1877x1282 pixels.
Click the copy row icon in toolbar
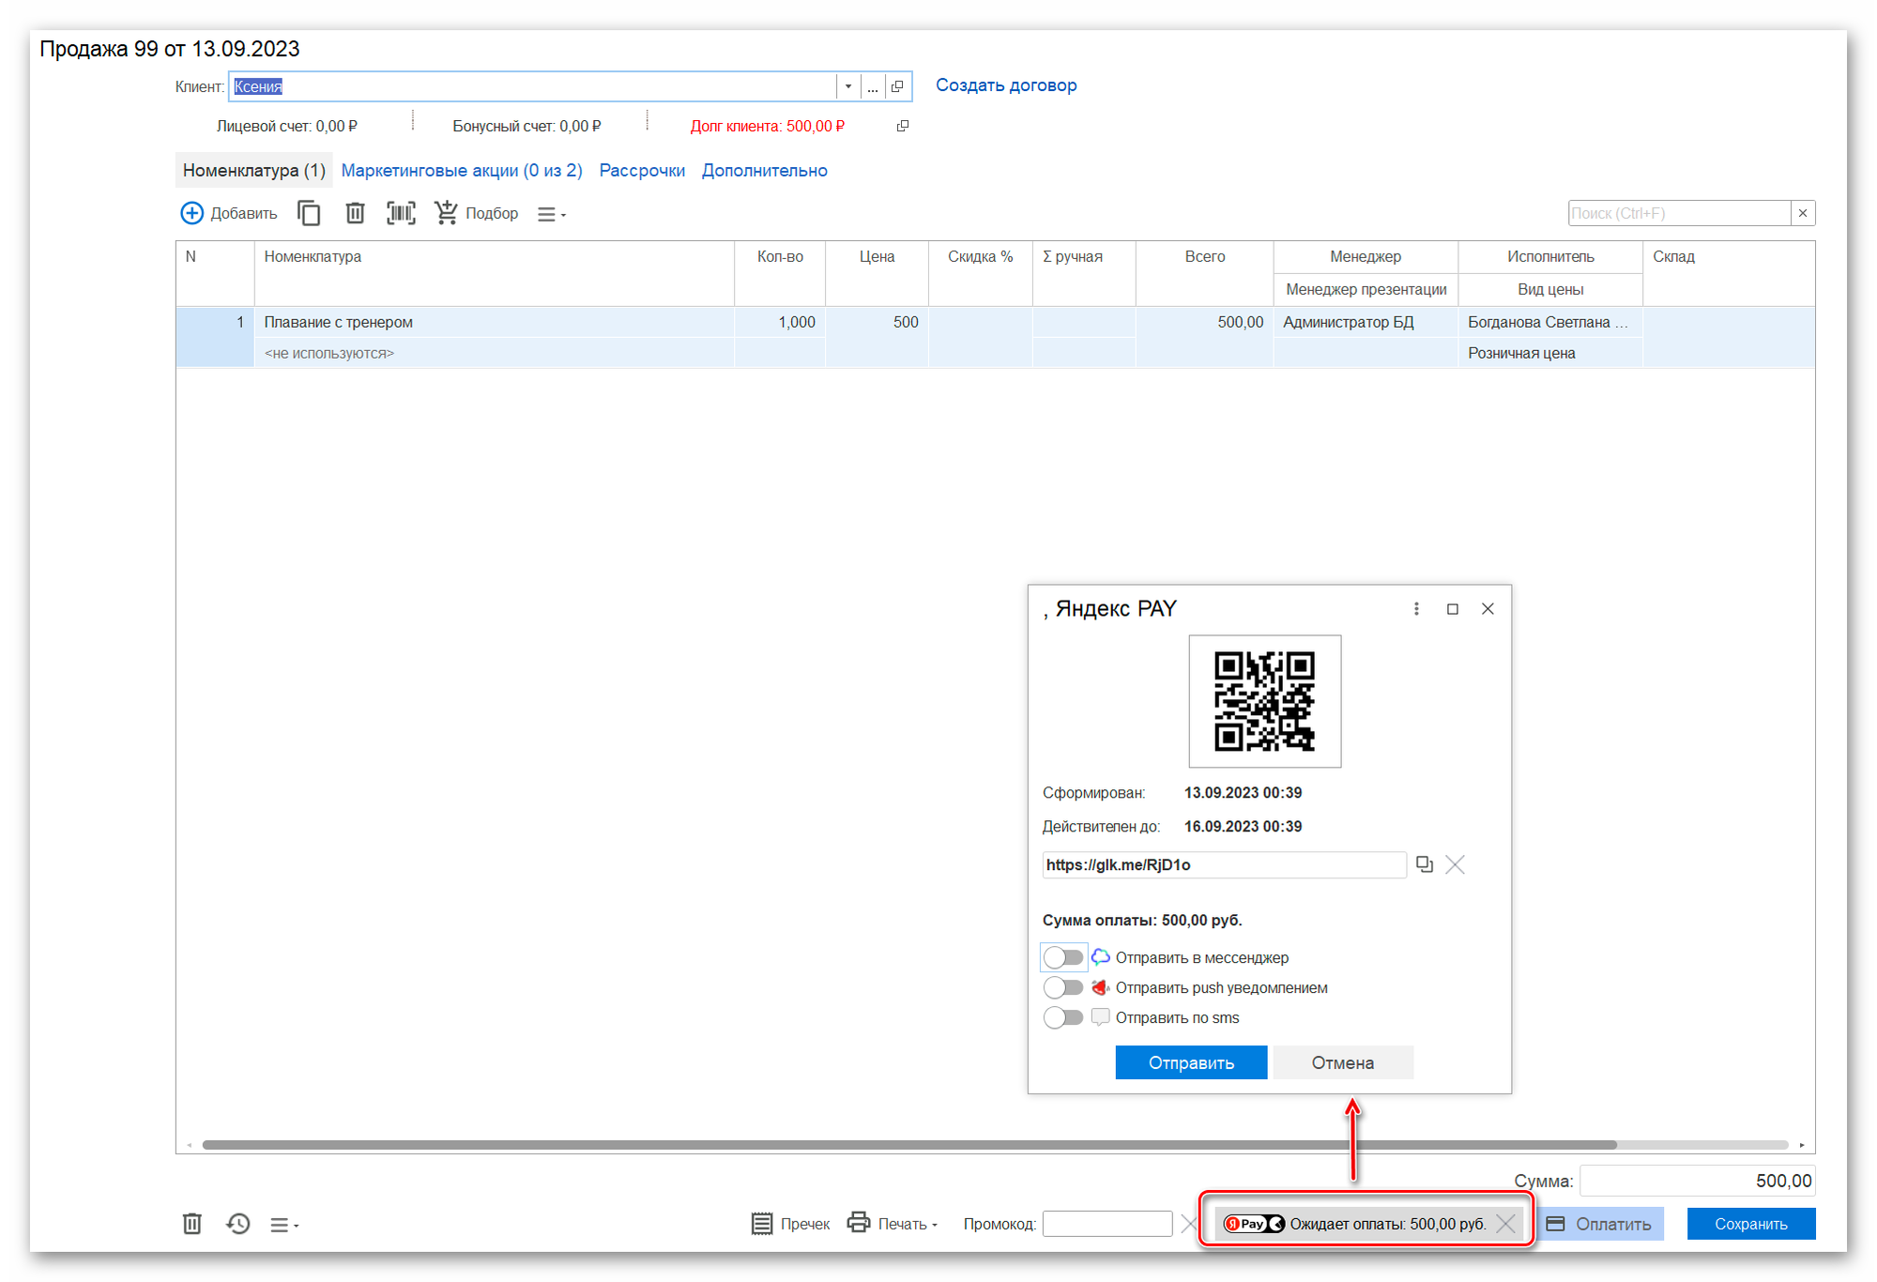[x=309, y=214]
